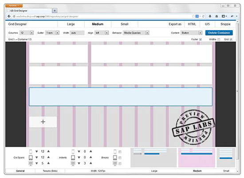This screenshot has height=178, width=244.
Task: Switch to the Large layout tab
Action: point(71,24)
